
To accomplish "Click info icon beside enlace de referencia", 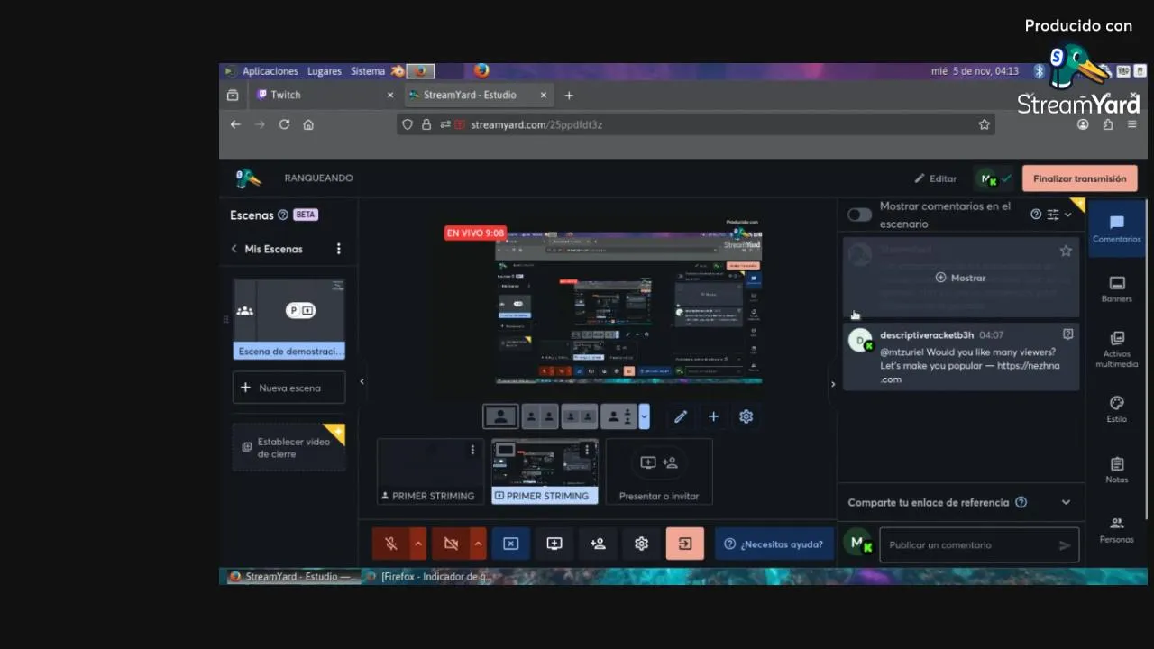I will pos(1021,502).
